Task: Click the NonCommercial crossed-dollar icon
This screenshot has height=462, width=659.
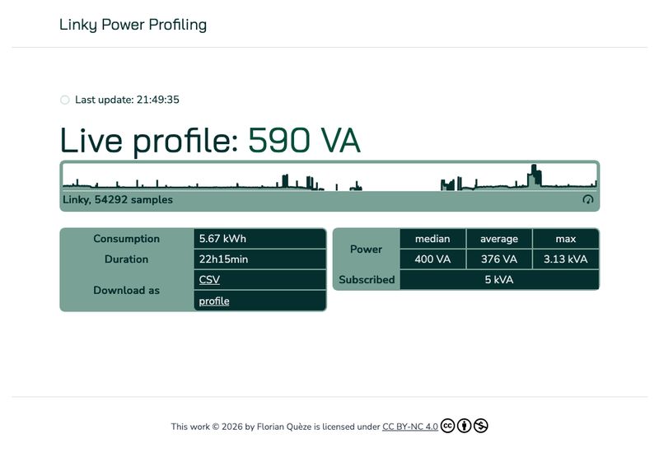Action: pos(481,426)
